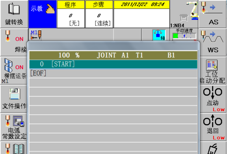Click the cyan 轴 axis coordinate icon
The image size is (227, 154).
pyautogui.click(x=159, y=35)
